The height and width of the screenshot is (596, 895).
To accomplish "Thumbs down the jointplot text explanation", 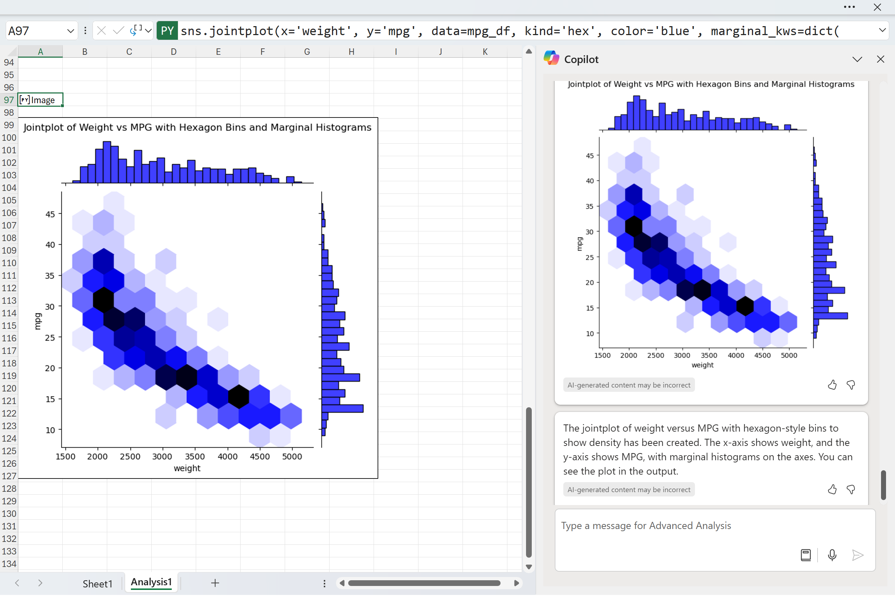I will pos(851,490).
